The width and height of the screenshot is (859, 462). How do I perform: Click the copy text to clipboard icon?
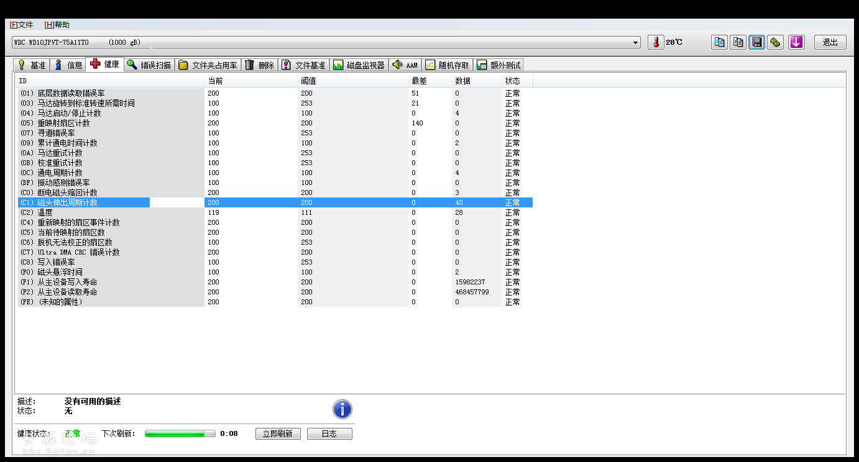(x=719, y=42)
